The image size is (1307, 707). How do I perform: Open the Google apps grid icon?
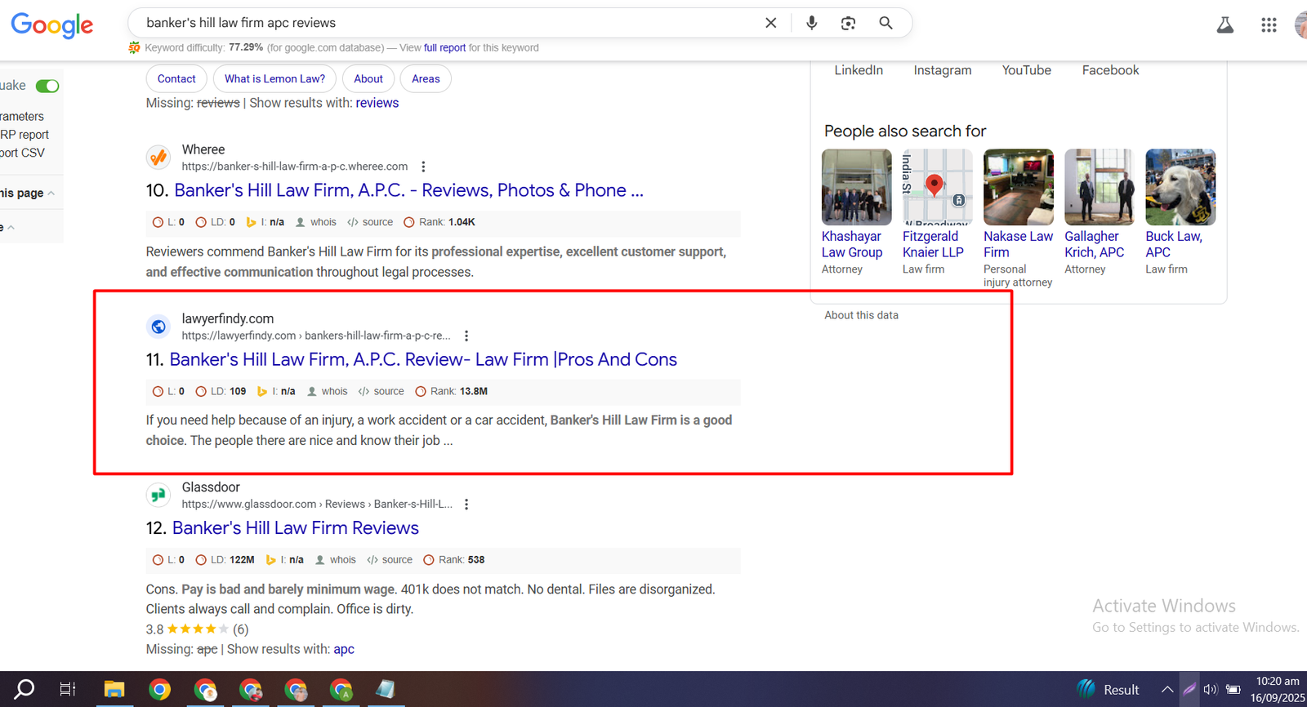click(x=1268, y=25)
